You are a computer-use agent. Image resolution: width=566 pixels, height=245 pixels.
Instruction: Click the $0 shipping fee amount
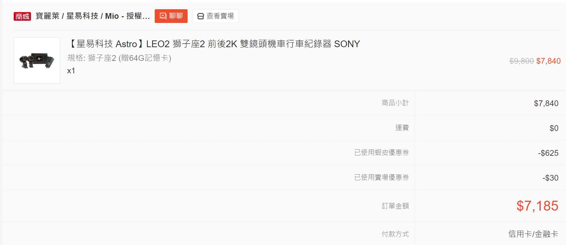pyautogui.click(x=554, y=128)
